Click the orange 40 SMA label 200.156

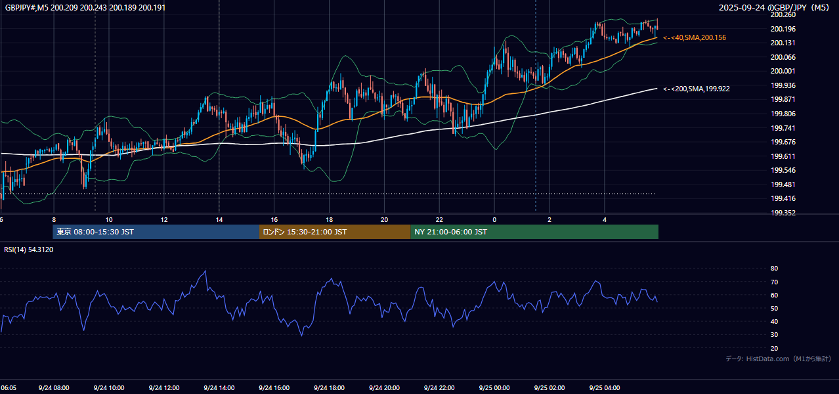(x=695, y=38)
